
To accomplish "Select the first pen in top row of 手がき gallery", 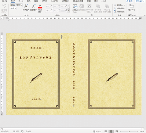I will click(x=49, y=6).
